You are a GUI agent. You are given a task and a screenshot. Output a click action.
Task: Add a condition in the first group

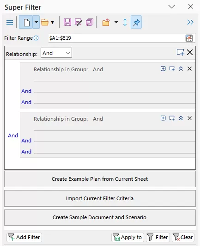pos(163,68)
